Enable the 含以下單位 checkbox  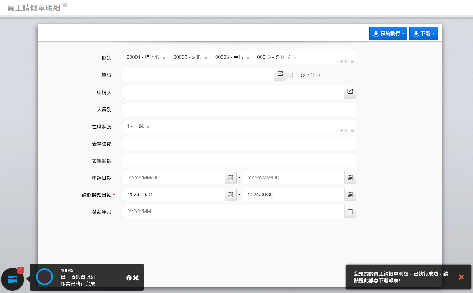point(290,75)
